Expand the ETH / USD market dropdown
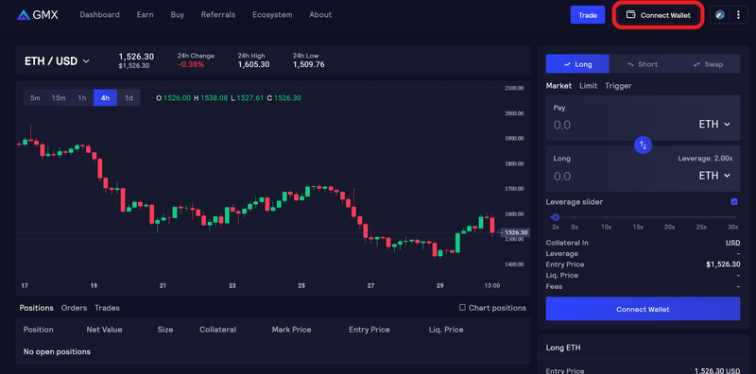The image size is (756, 374). point(57,61)
